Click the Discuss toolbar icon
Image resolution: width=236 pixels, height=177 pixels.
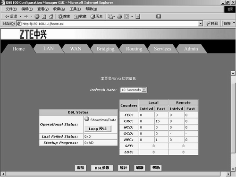[x=138, y=17]
